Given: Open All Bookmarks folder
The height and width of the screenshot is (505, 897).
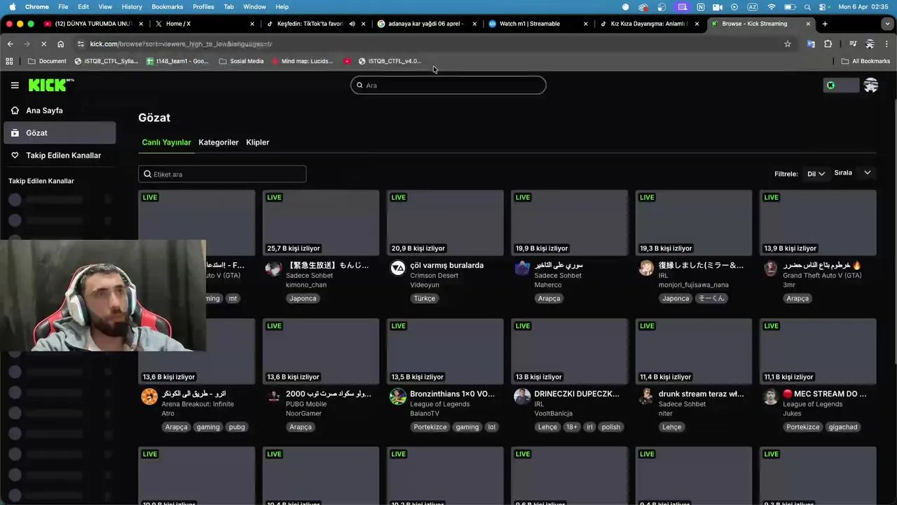Looking at the screenshot, I should [x=865, y=61].
